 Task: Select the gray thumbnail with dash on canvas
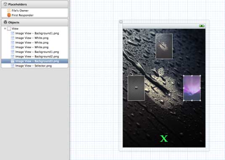[x=136, y=88]
